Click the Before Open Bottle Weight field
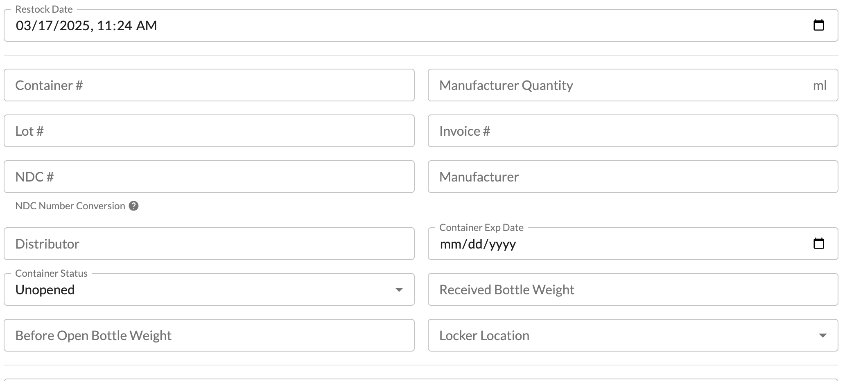The height and width of the screenshot is (381, 854). coord(209,335)
